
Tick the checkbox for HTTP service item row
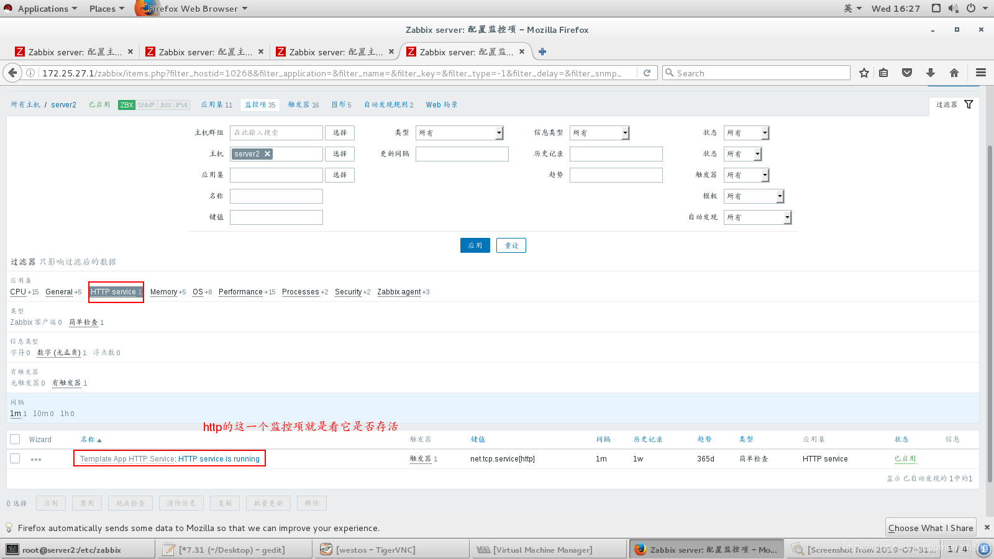tap(15, 458)
